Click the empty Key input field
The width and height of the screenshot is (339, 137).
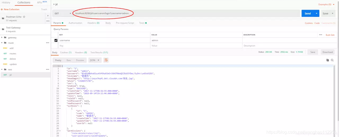coord(104,45)
